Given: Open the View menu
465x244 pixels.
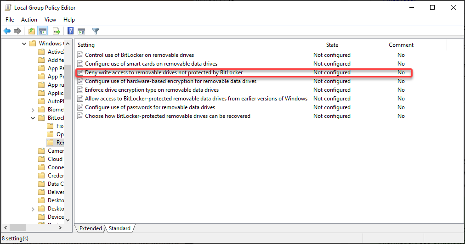Looking at the screenshot, I should 50,20.
